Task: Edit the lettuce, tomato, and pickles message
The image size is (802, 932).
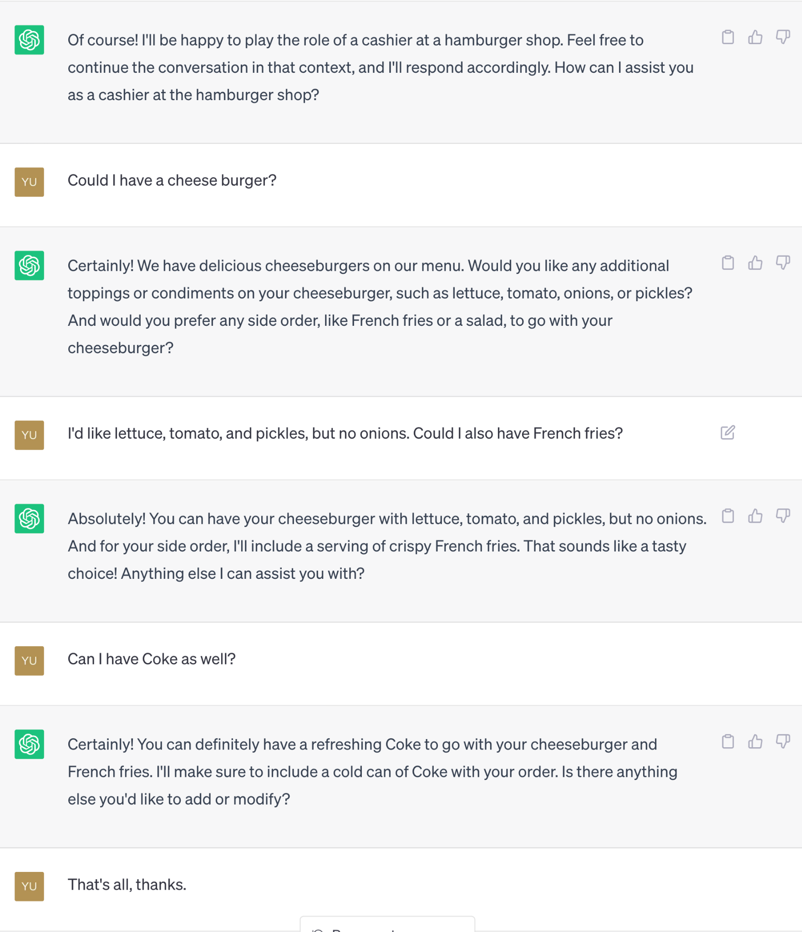Action: click(728, 432)
